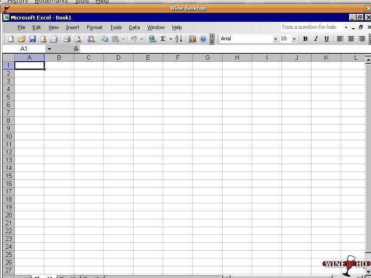Screen dimensions: 371x278
Task: Open the Format menu
Action: click(x=95, y=27)
